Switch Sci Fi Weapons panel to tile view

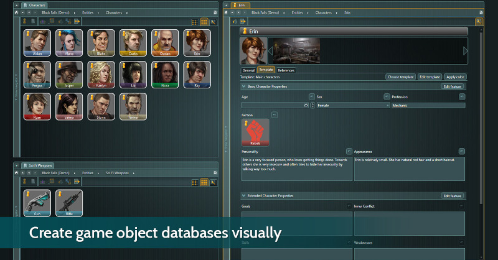point(204,182)
